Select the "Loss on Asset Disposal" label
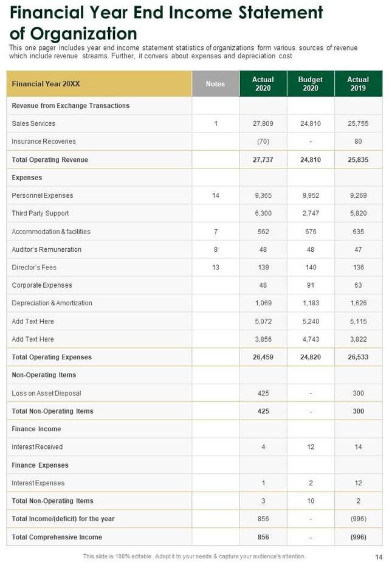Image resolution: width=389 pixels, height=562 pixels. tap(46, 393)
